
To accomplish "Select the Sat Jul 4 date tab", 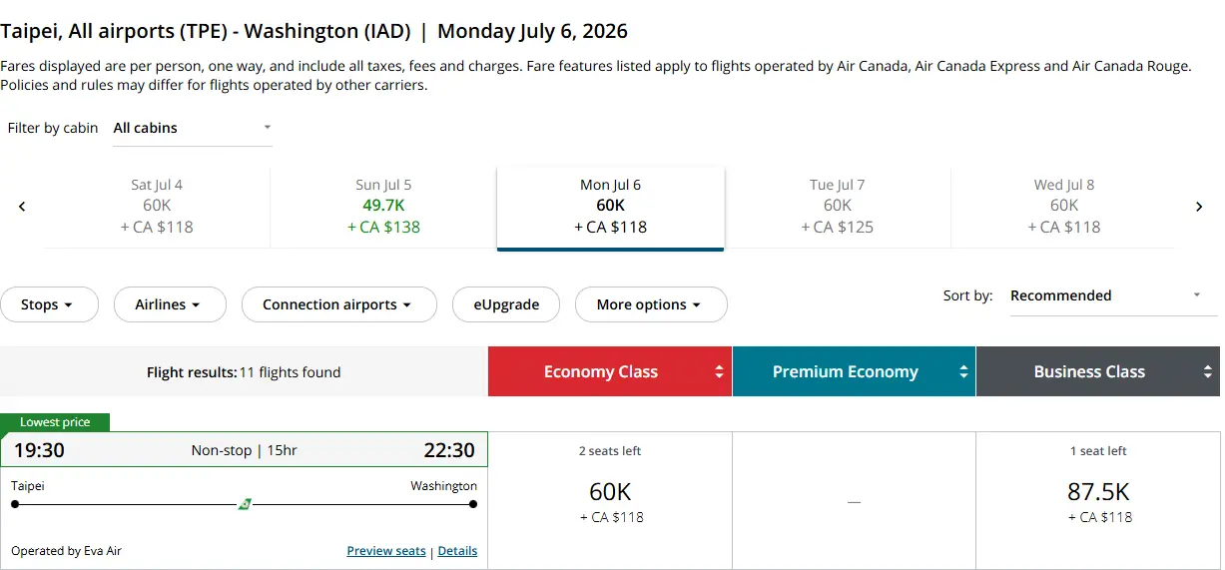I will pos(157,207).
